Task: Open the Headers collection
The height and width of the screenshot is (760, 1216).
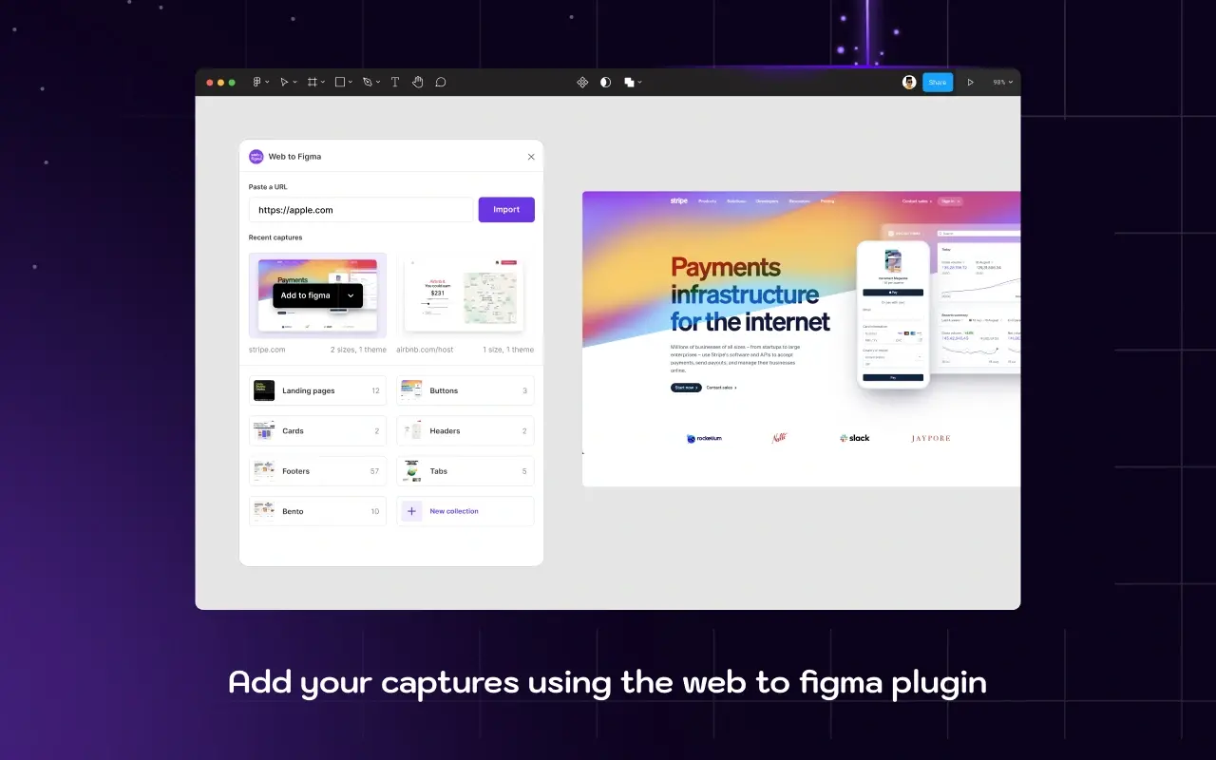Action: click(x=465, y=431)
